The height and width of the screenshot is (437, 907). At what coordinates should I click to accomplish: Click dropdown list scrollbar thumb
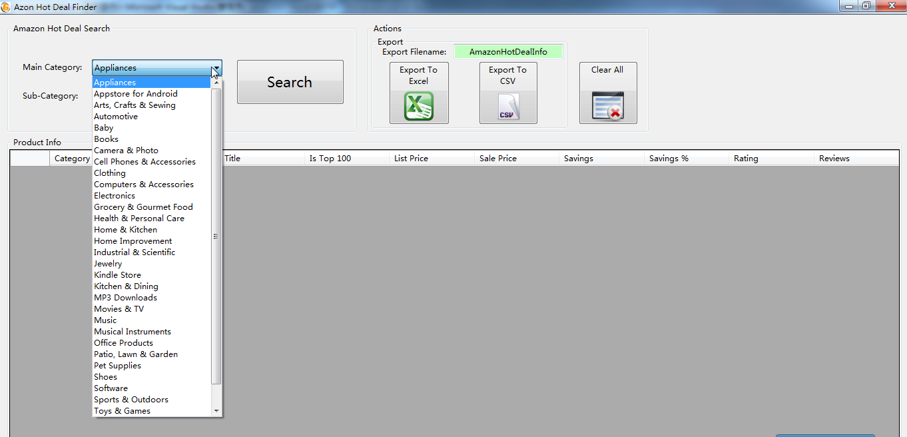(216, 236)
